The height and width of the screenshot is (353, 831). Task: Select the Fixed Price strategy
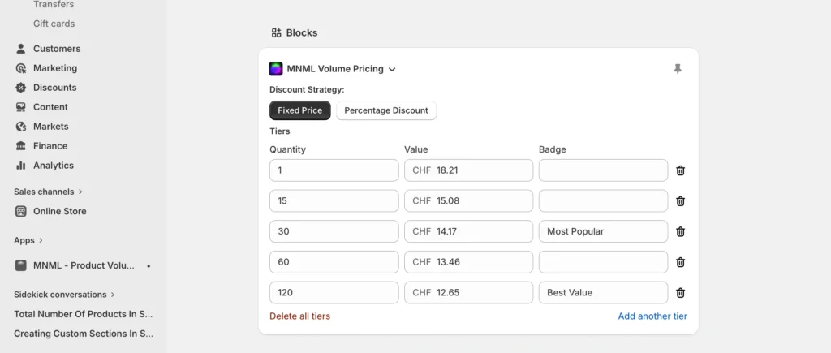tap(300, 110)
